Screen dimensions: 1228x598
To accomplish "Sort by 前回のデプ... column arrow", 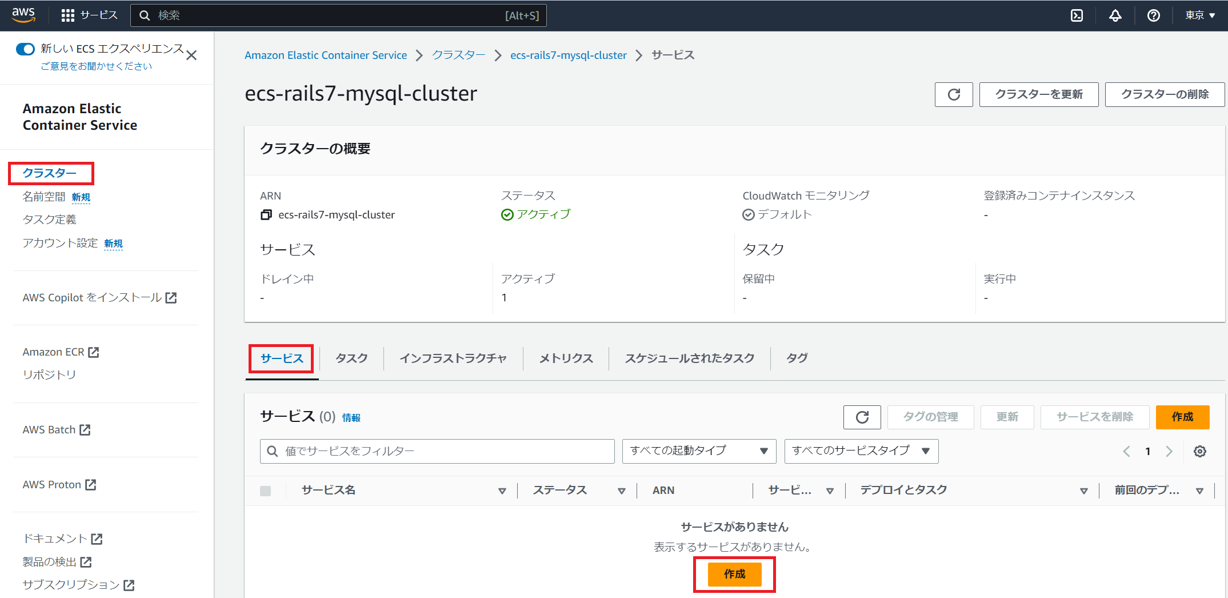I will 1199,491.
